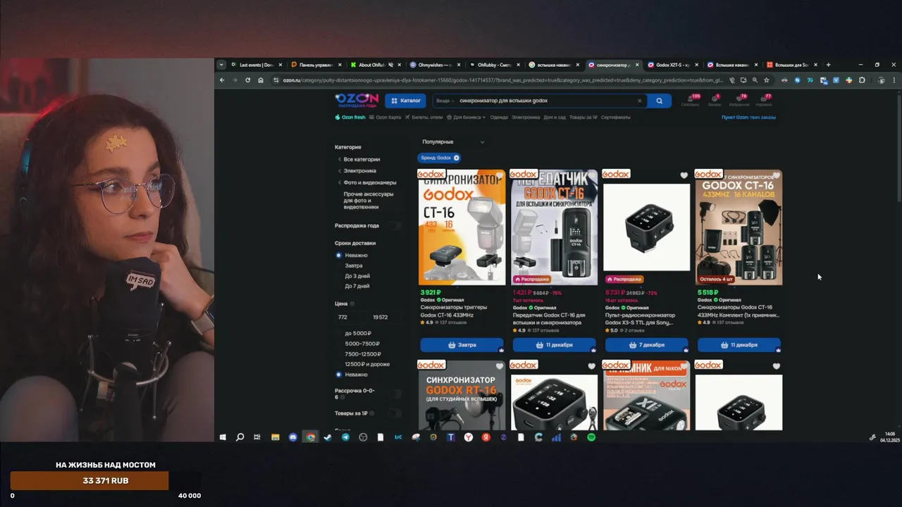Select 12500 ₽ и дороже price range

coord(367,365)
